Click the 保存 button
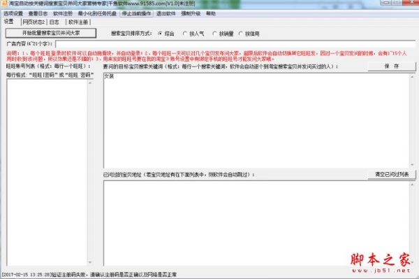Screen dimensions: 419x279 (392, 66)
